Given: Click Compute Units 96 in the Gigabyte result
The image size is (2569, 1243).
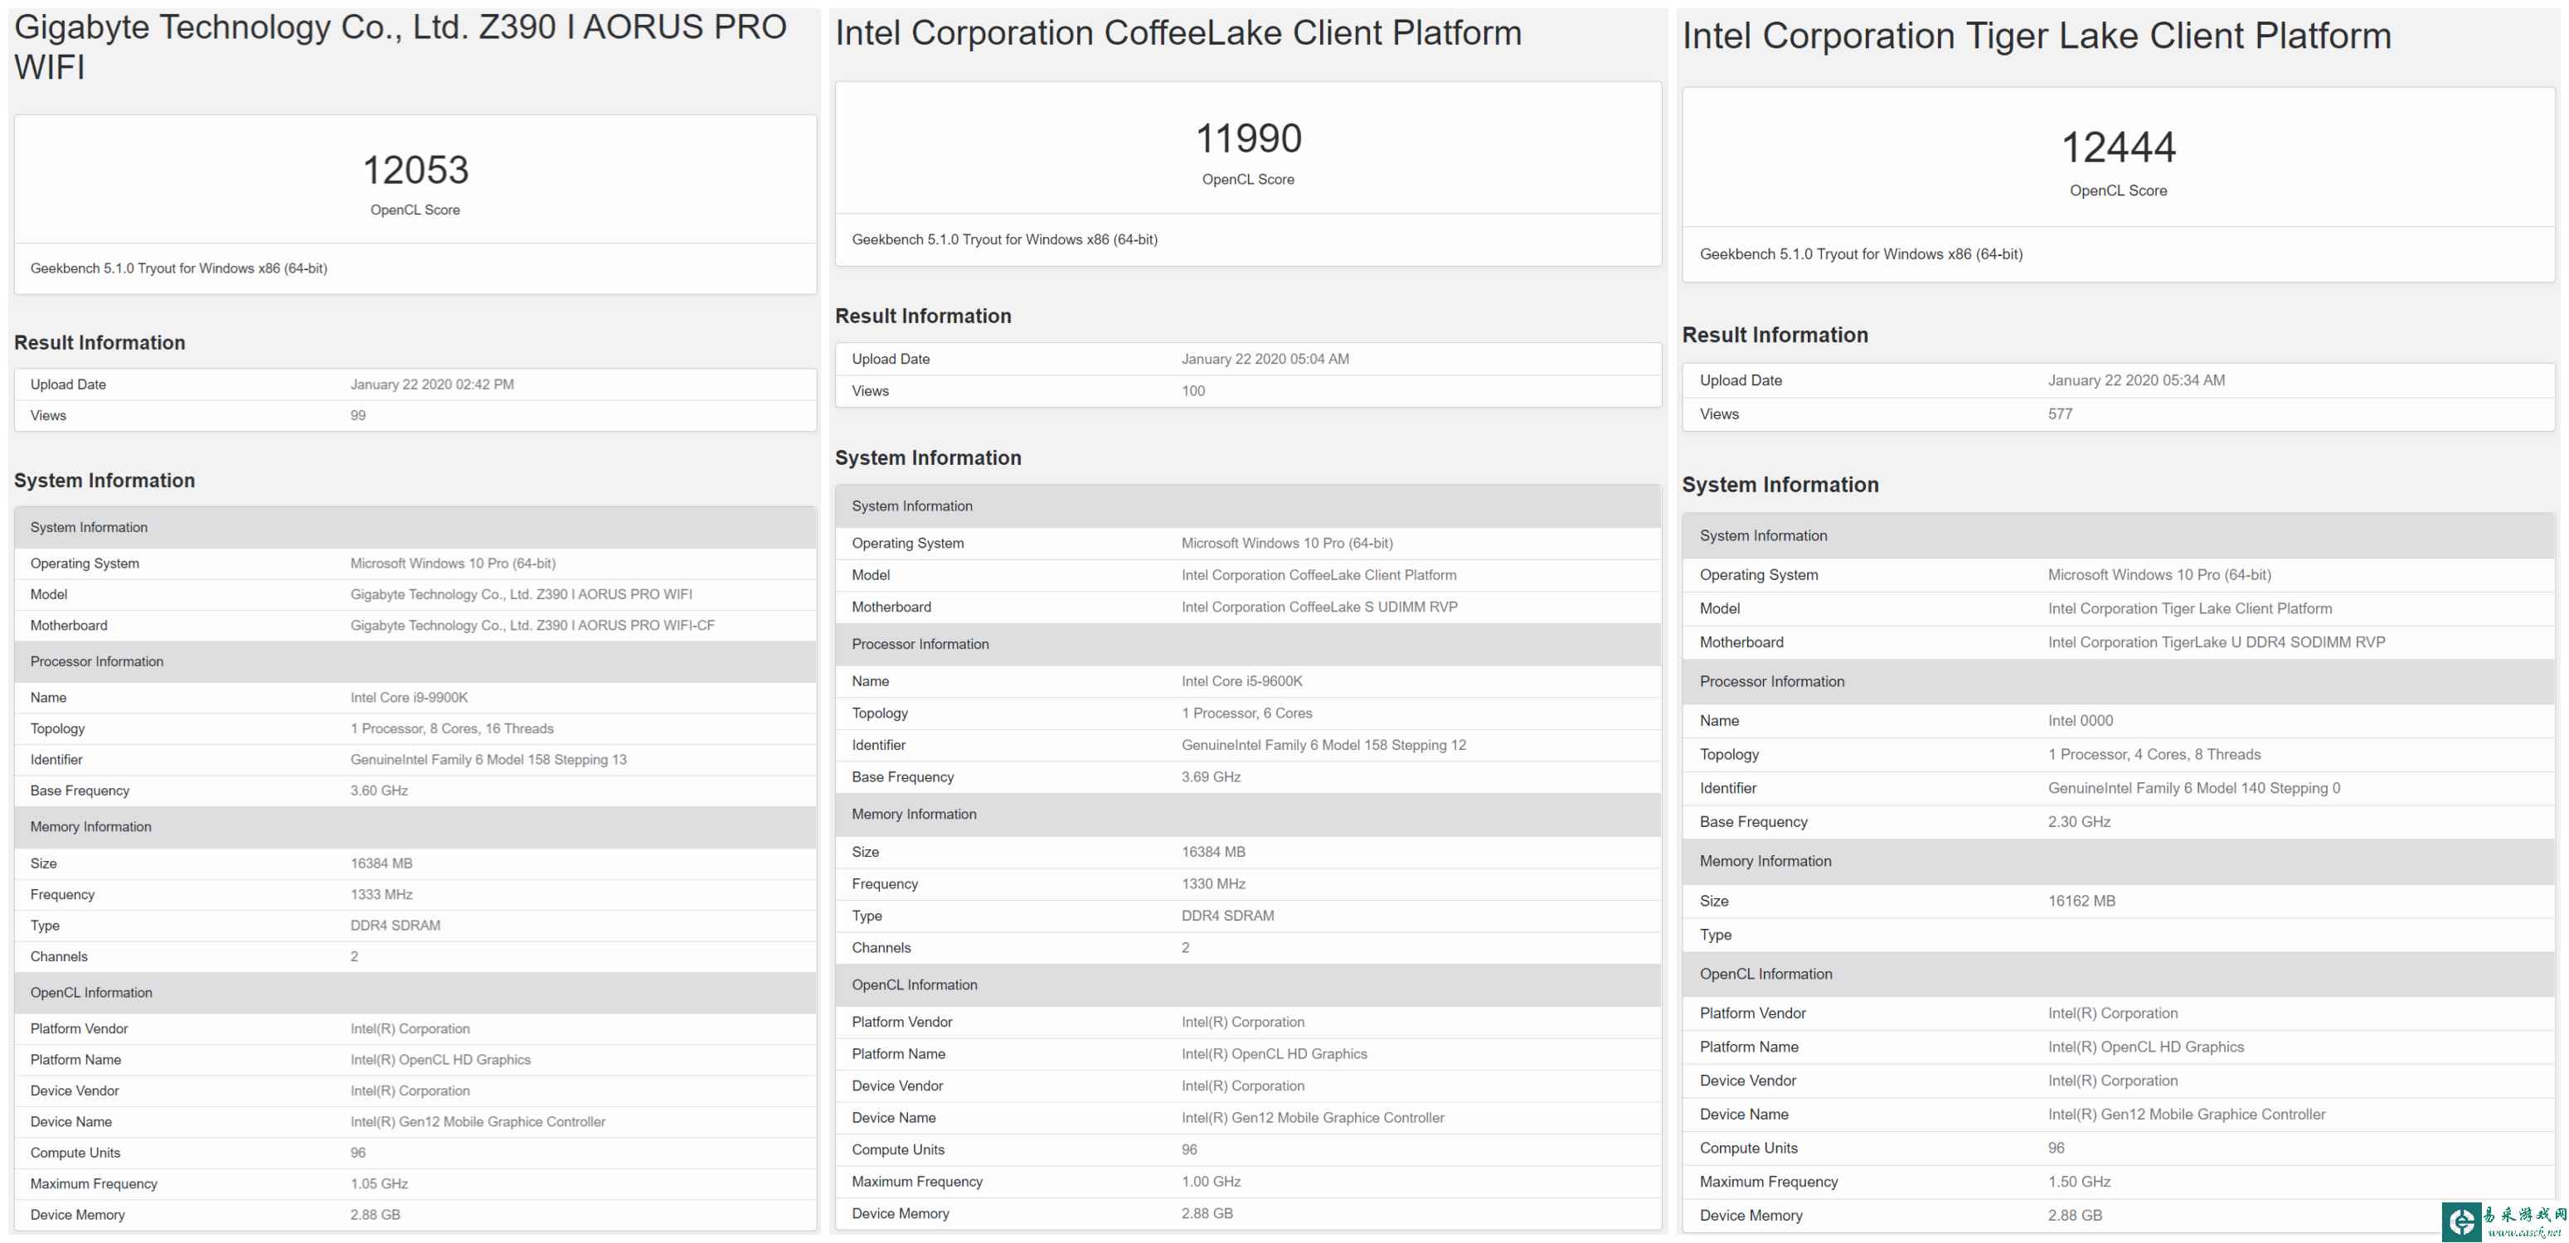Looking at the screenshot, I should (x=358, y=1154).
